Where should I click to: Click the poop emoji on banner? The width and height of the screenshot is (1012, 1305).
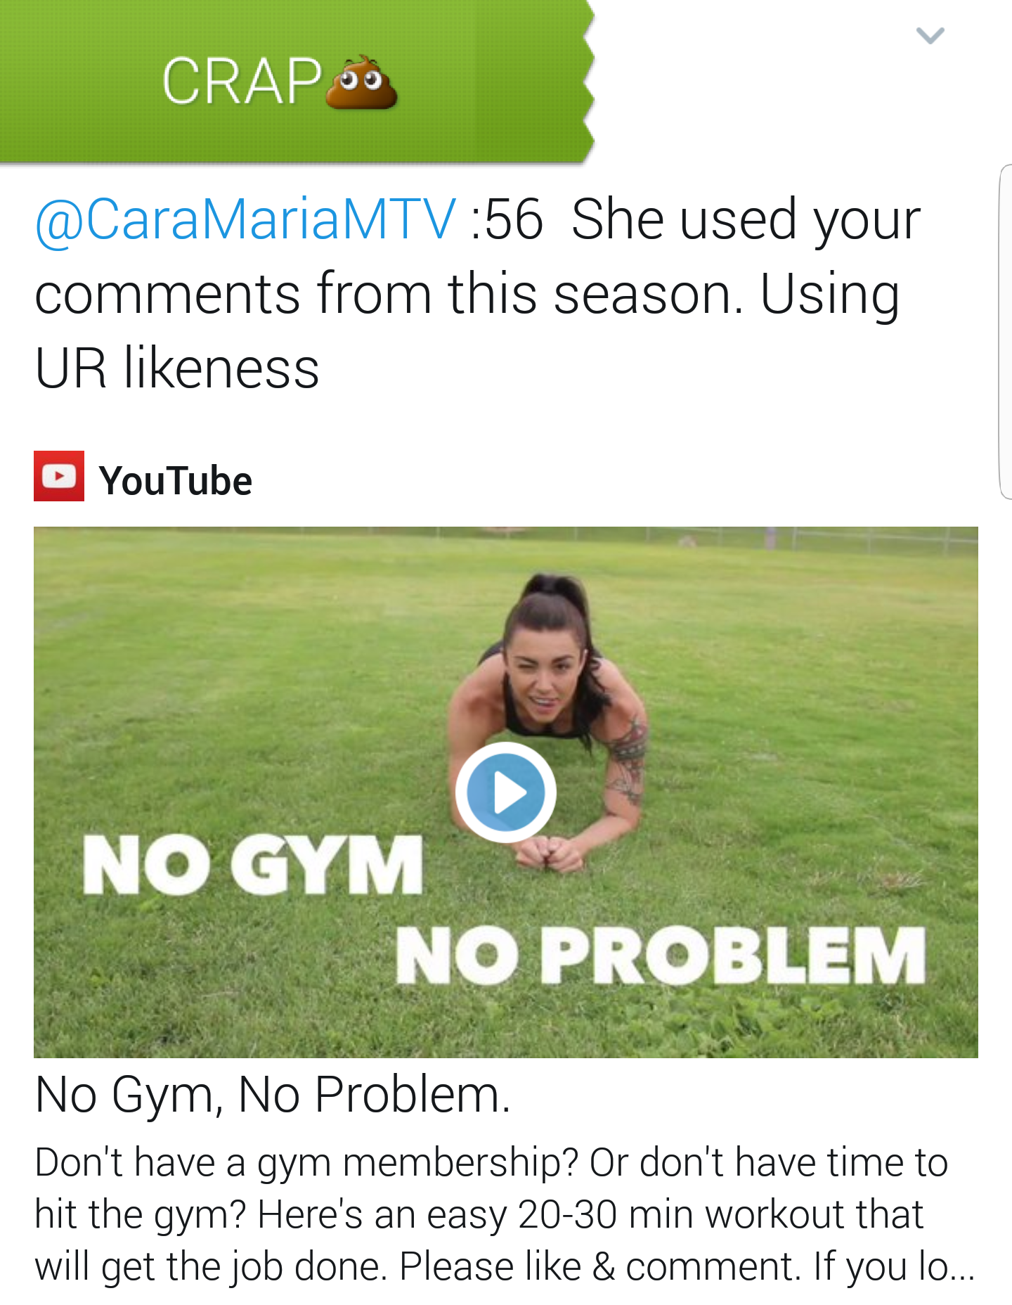[361, 82]
